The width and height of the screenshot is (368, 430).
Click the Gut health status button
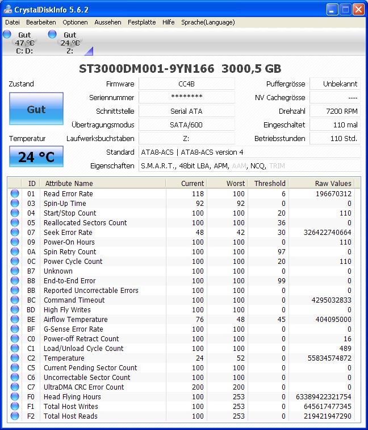click(x=36, y=109)
